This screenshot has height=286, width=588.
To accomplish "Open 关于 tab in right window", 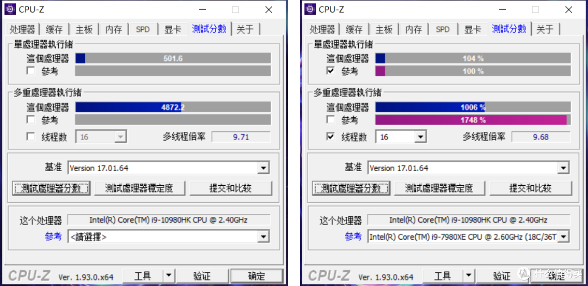I will tap(546, 29).
